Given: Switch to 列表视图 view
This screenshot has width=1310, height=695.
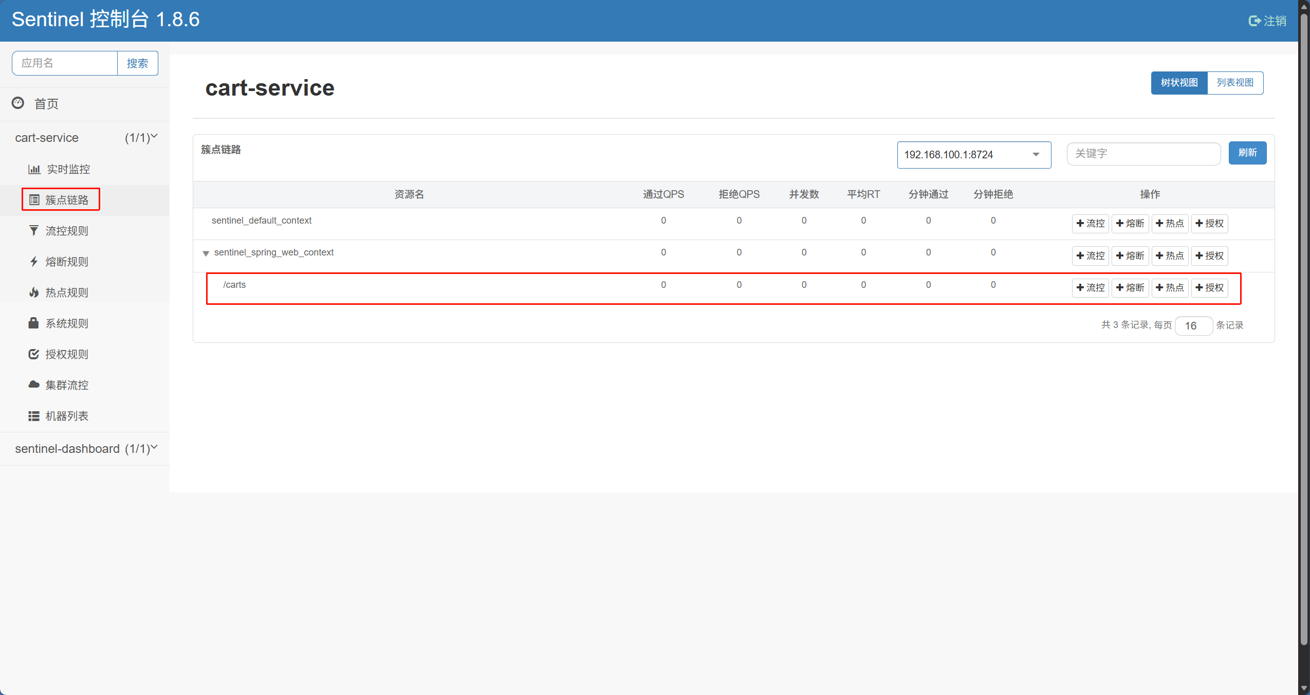Looking at the screenshot, I should click(1234, 83).
